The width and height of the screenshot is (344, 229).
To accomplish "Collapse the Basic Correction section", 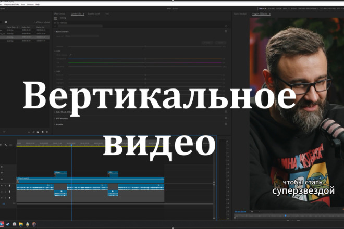I will 55,32.
